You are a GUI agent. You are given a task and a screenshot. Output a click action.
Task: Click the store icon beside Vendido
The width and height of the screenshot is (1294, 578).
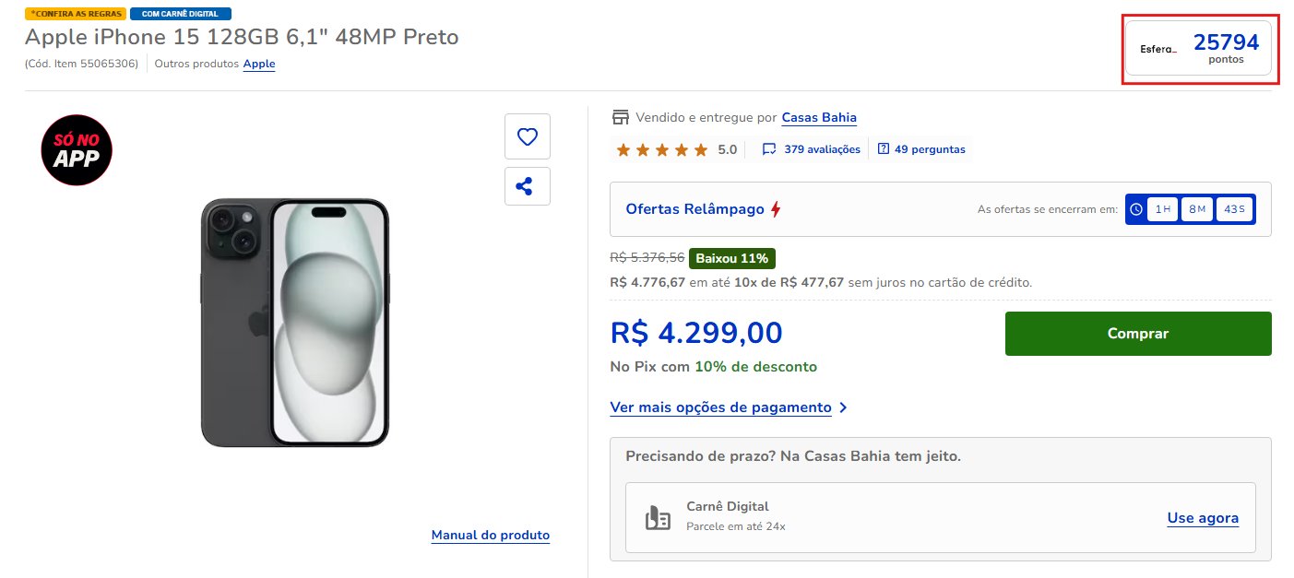coord(620,117)
